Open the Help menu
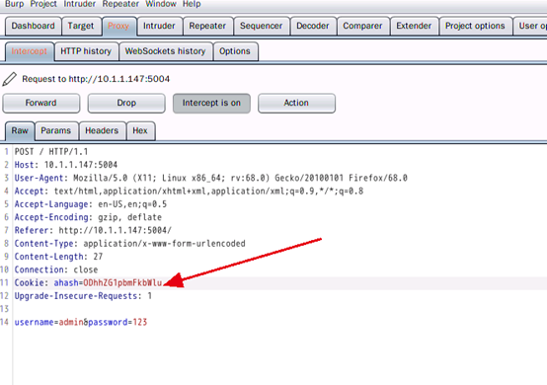 pyautogui.click(x=192, y=4)
